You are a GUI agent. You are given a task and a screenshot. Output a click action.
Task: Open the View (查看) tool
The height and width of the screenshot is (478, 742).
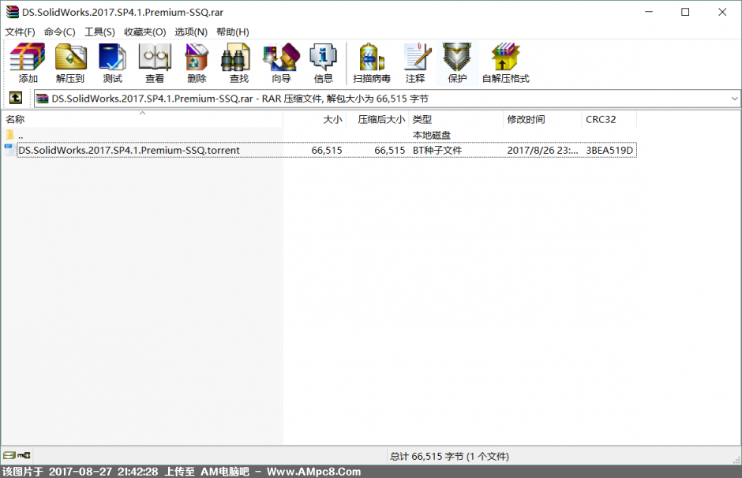pos(154,63)
